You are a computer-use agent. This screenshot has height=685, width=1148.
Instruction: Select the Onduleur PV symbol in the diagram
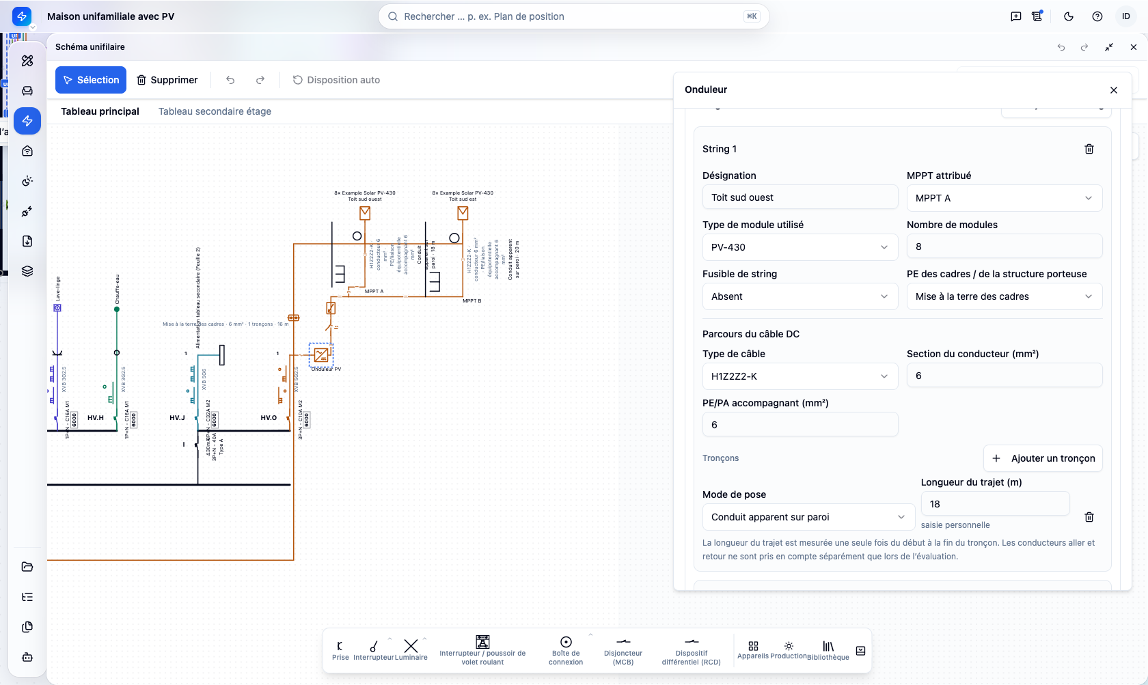[321, 355]
